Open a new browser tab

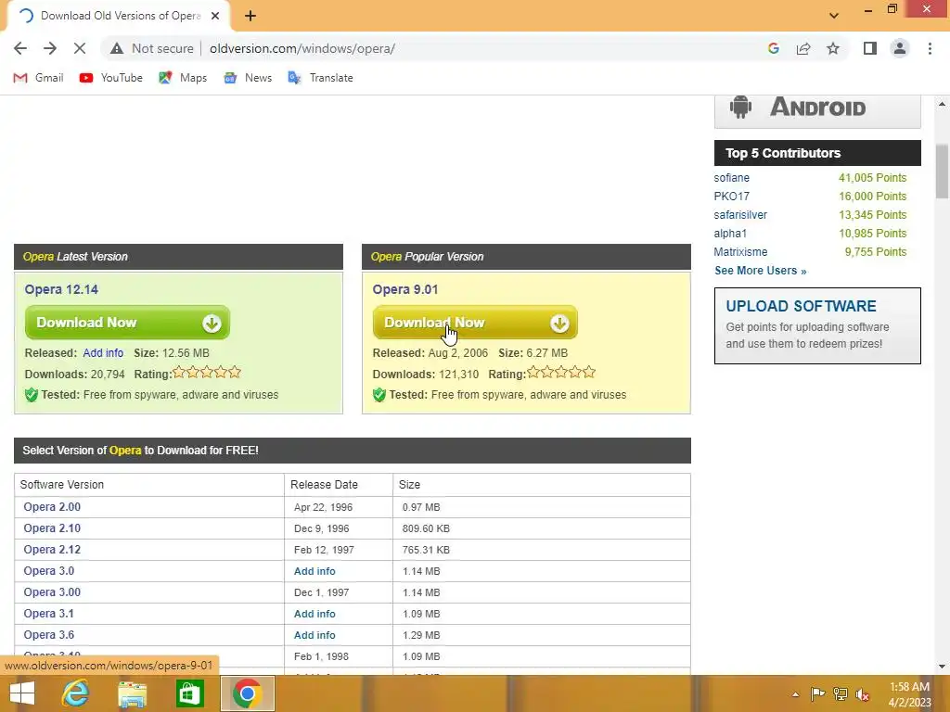click(x=250, y=16)
